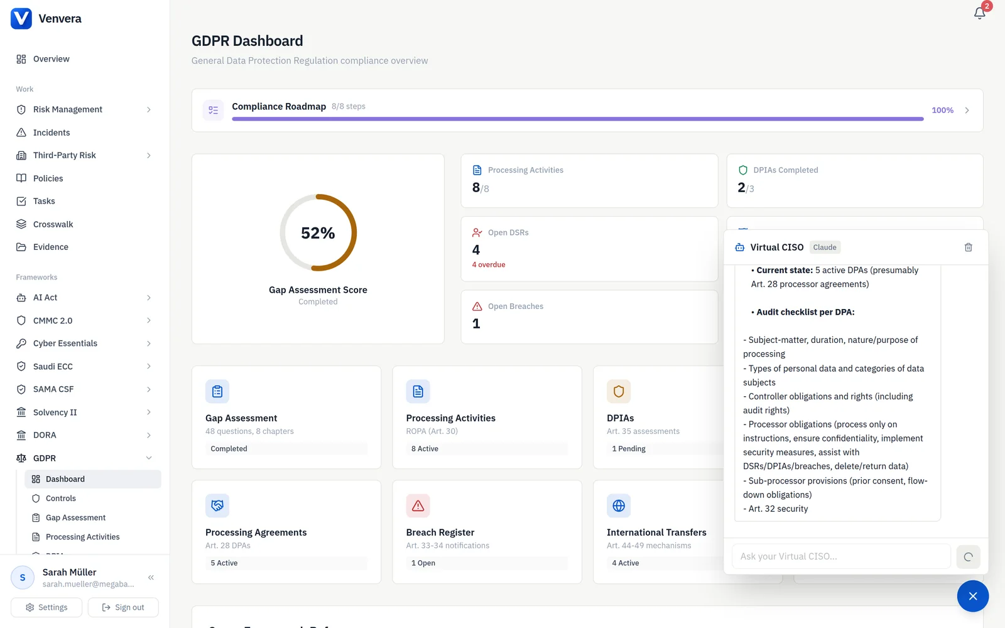Open the Open Breaches stat card
The image size is (1005, 628).
click(589, 317)
